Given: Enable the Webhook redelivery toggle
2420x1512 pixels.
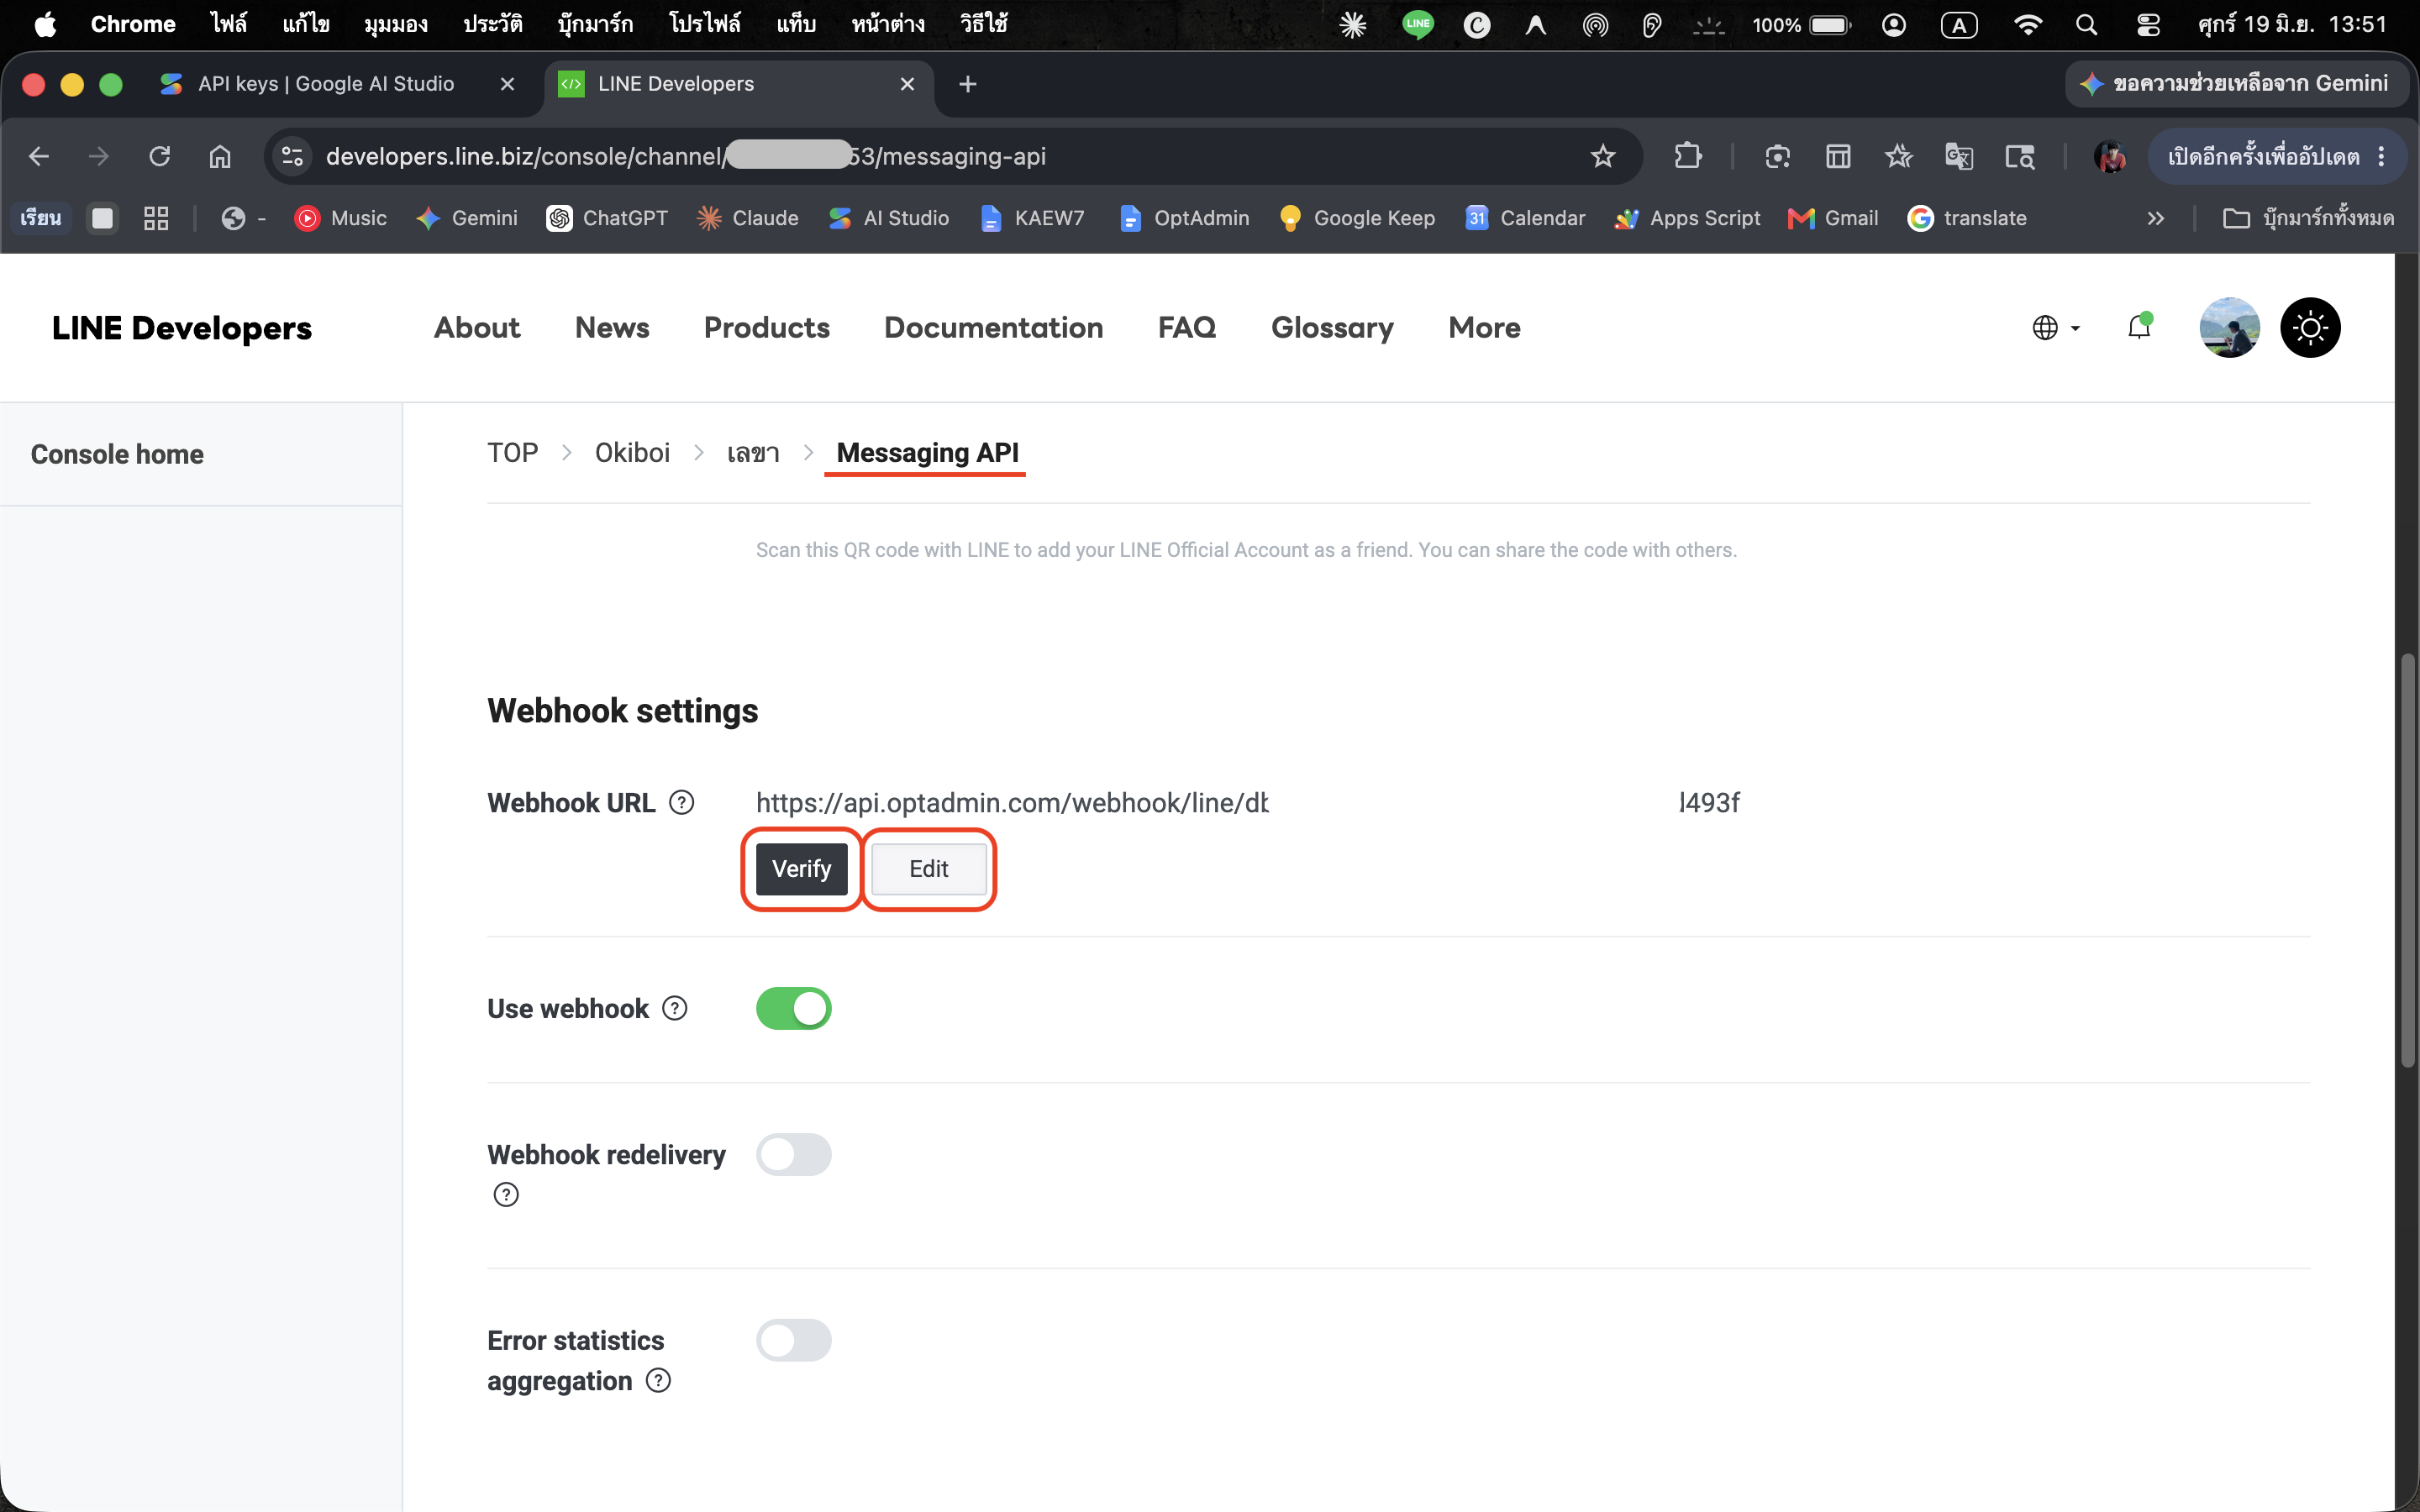Looking at the screenshot, I should (x=793, y=1154).
